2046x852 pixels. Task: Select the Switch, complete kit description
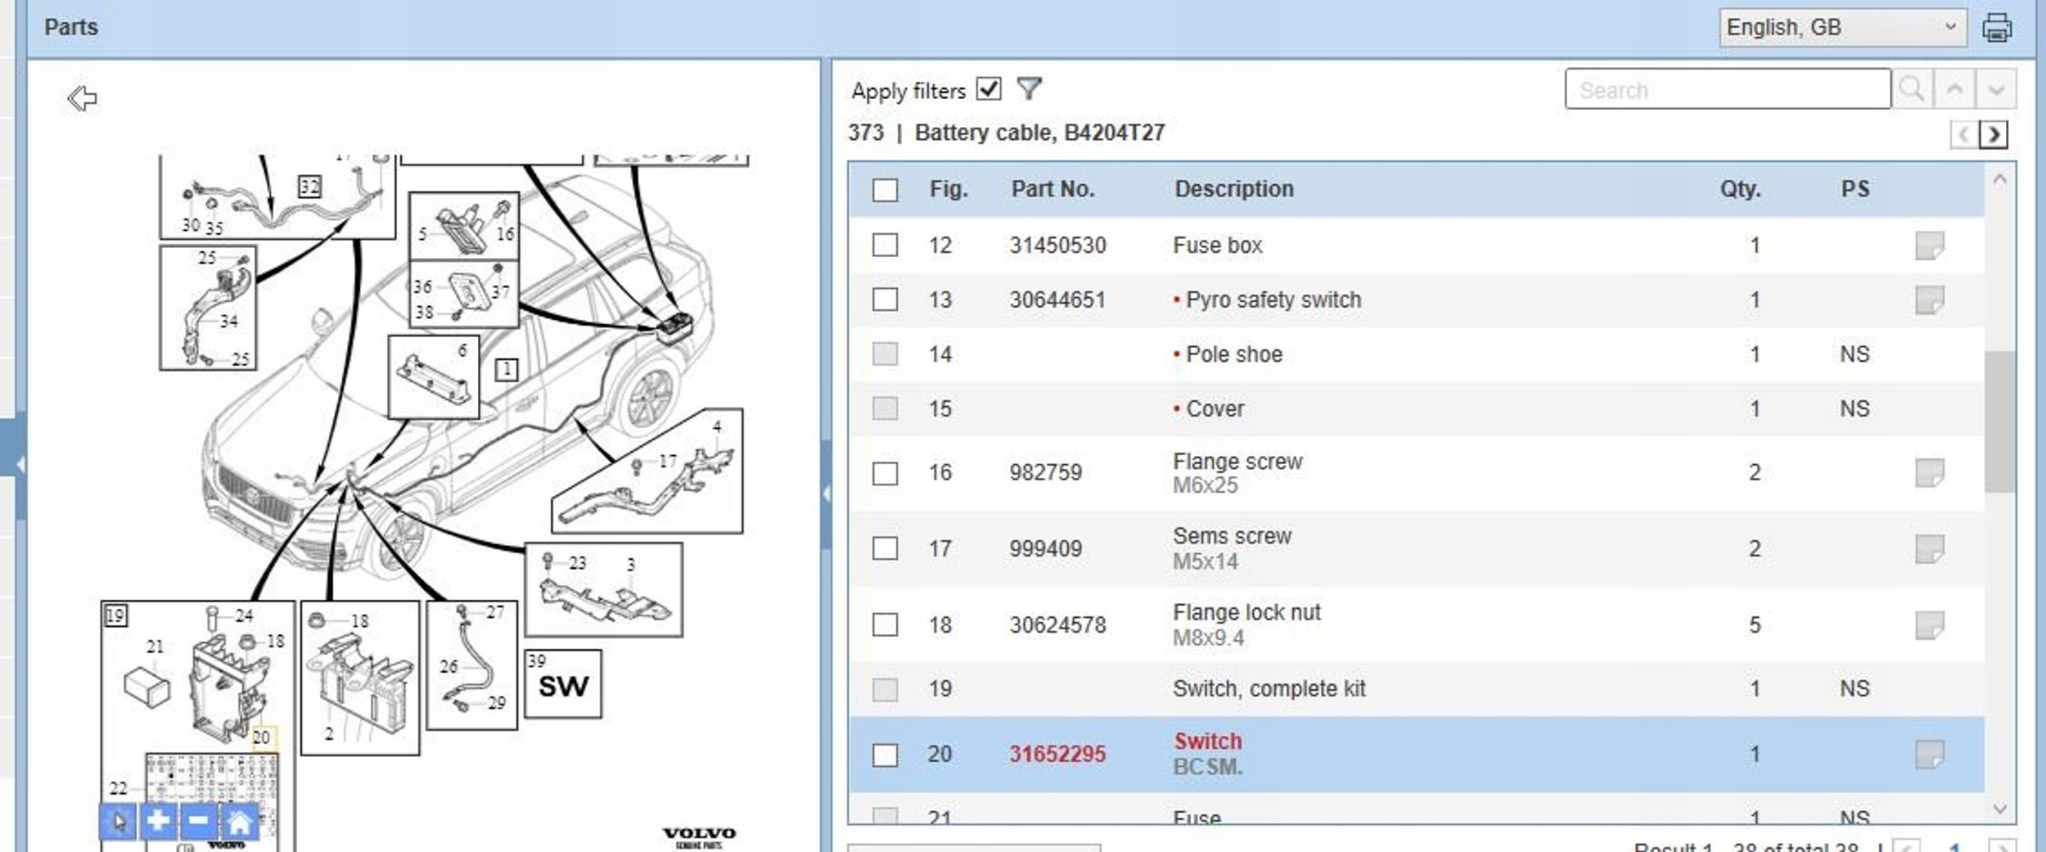[1269, 689]
